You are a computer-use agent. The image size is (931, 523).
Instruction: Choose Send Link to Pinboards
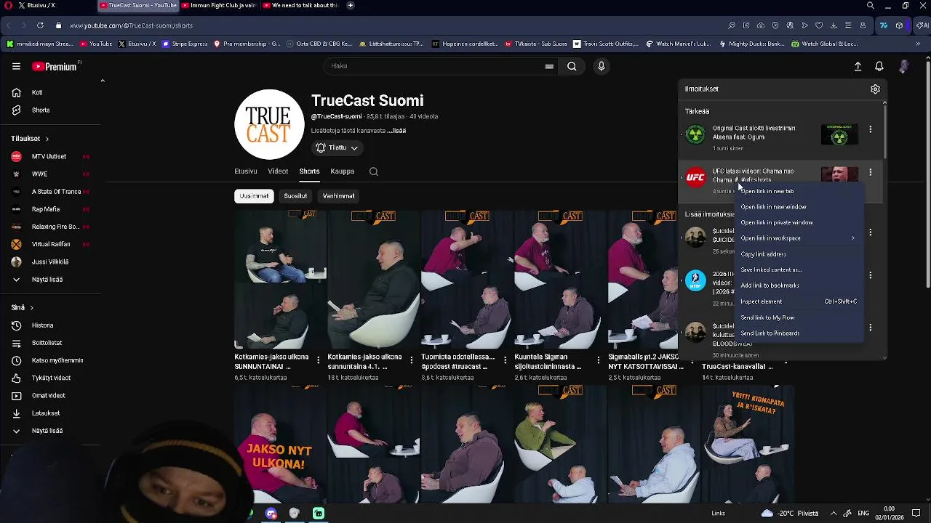pos(798,333)
